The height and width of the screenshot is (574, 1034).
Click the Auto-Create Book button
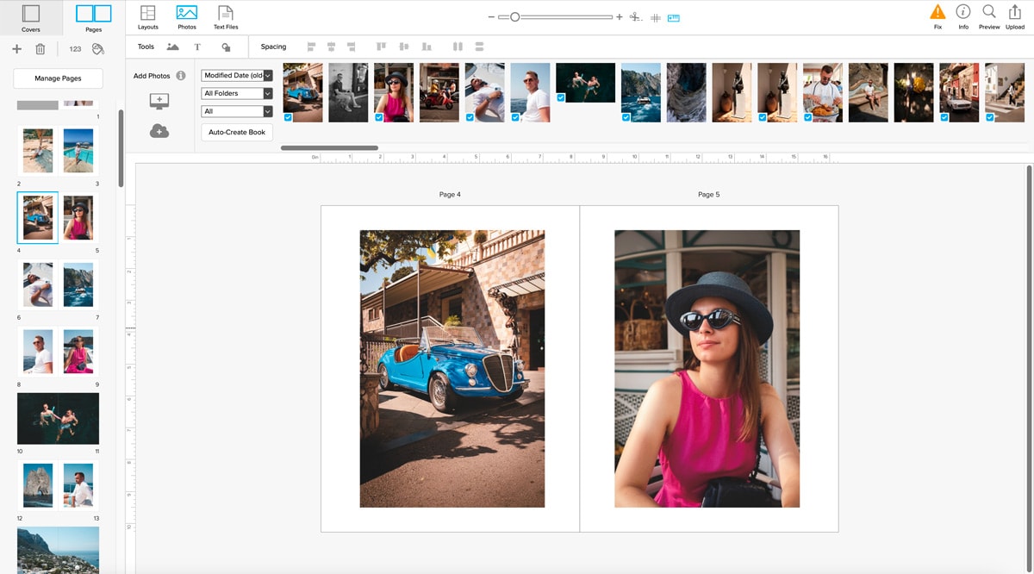point(237,132)
